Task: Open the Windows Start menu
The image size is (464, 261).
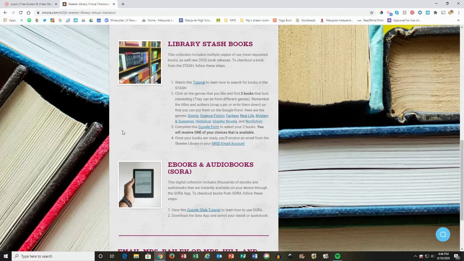Action: tap(6, 256)
